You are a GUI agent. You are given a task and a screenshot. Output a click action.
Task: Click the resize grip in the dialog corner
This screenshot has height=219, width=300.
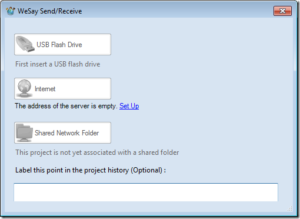(289, 208)
